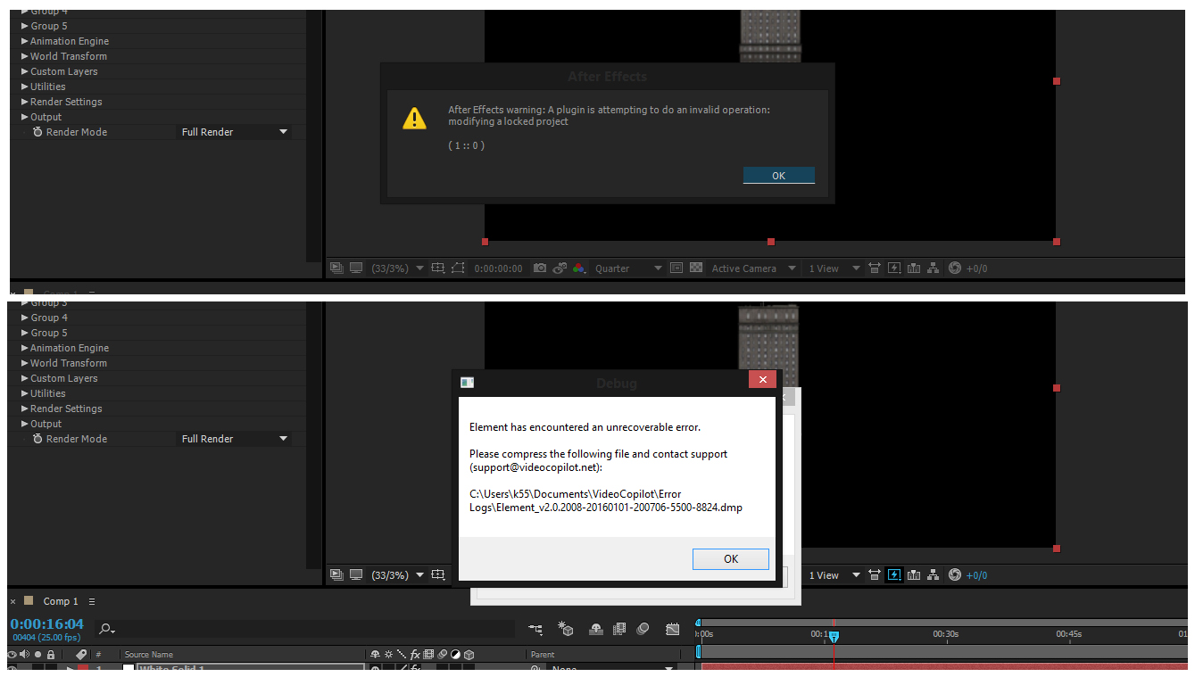Open the Comp 1 timeline tab

(61, 601)
